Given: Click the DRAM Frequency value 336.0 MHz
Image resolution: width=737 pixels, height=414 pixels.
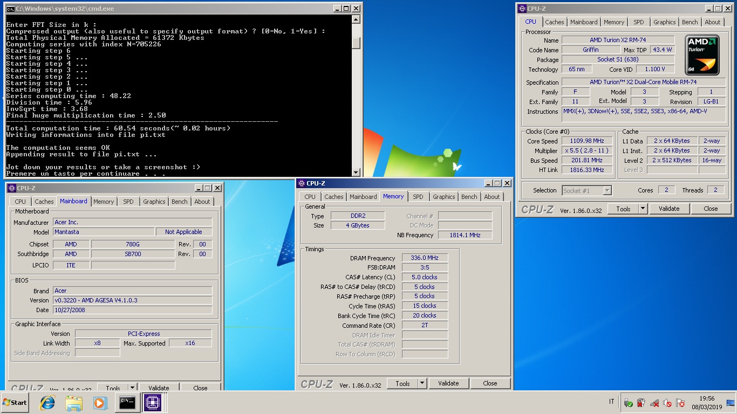Looking at the screenshot, I should 425,258.
